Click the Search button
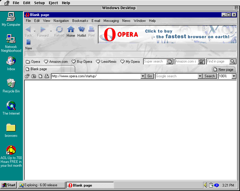 click(x=210, y=76)
